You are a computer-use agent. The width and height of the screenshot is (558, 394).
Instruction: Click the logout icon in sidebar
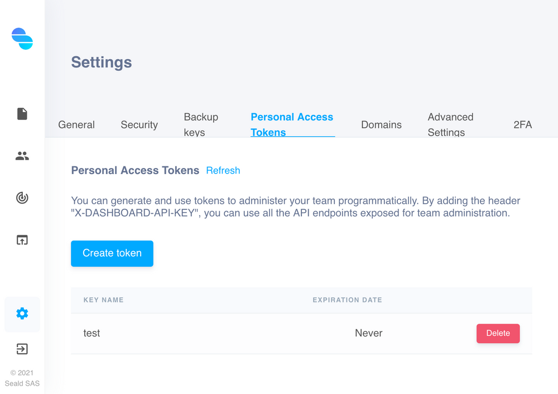(22, 349)
